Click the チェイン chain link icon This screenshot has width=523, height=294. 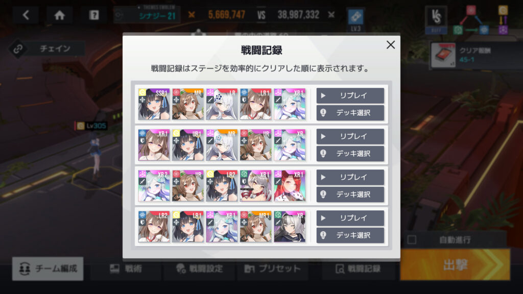click(18, 49)
